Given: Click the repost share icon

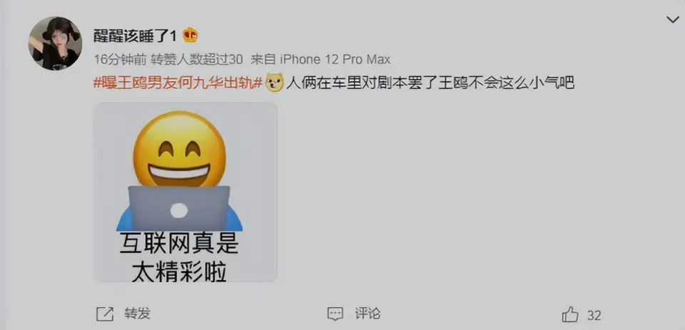Looking at the screenshot, I should coord(105,314).
